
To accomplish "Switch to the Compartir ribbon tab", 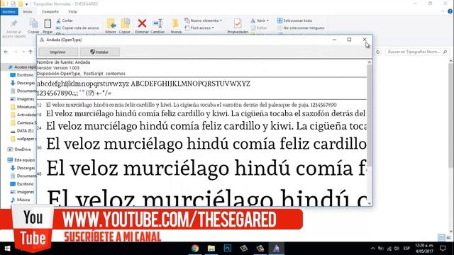I will tap(50, 11).
